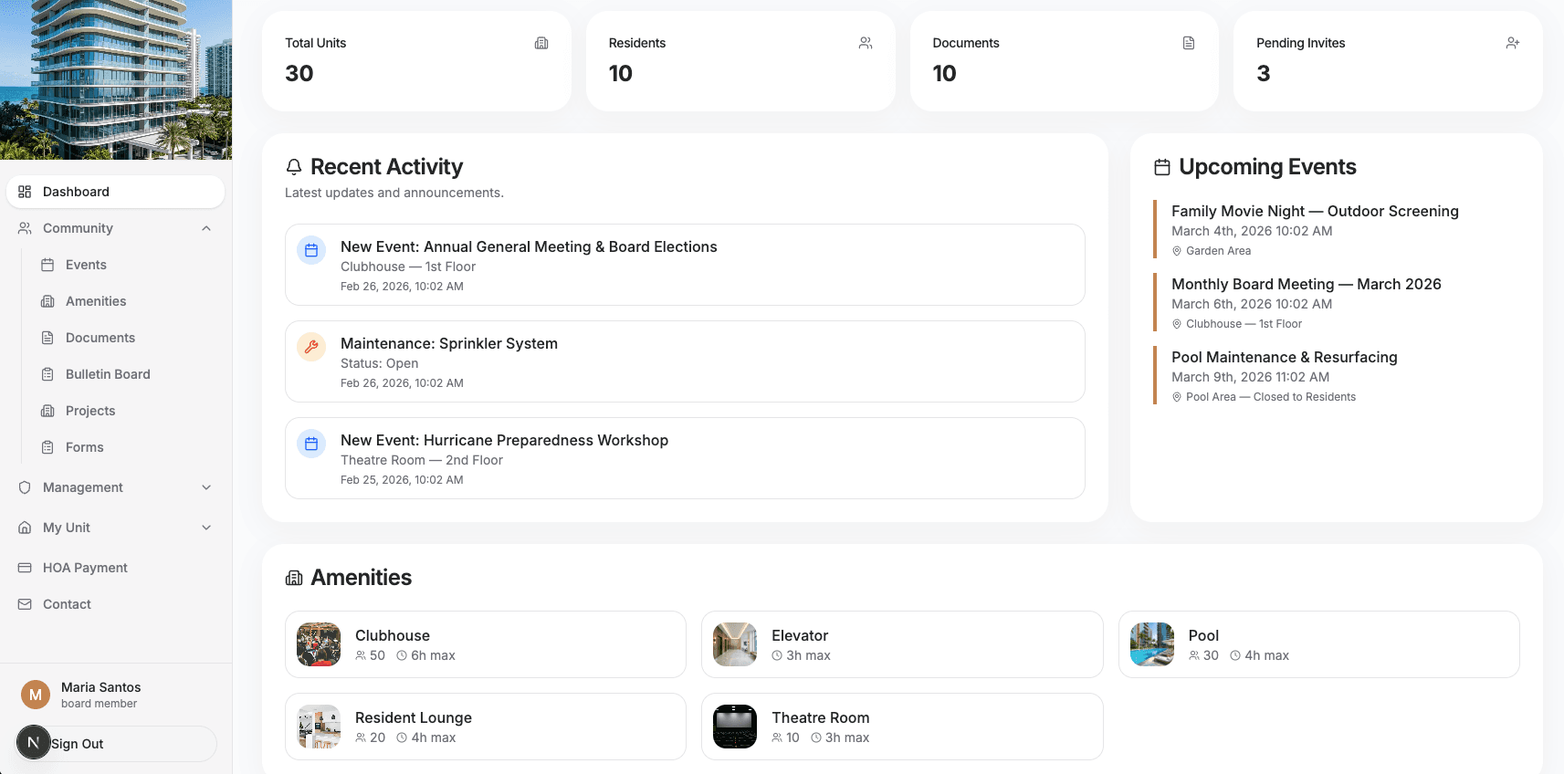The image size is (1564, 774).
Task: Click the Amenities section heading icon
Action: (x=294, y=578)
